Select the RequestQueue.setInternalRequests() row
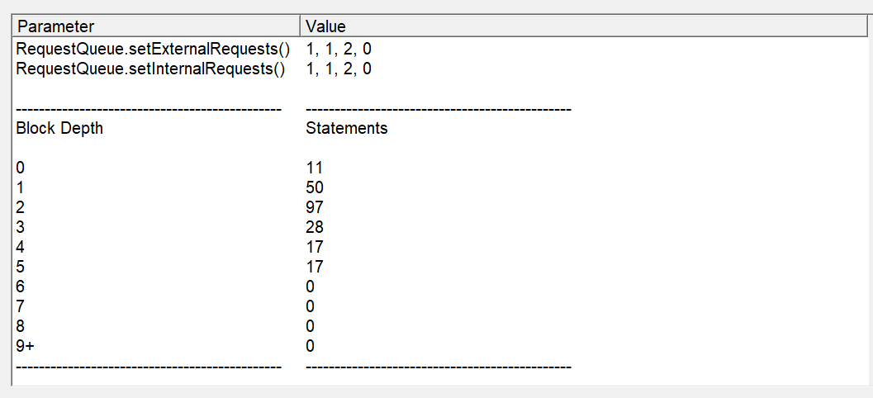 point(150,69)
